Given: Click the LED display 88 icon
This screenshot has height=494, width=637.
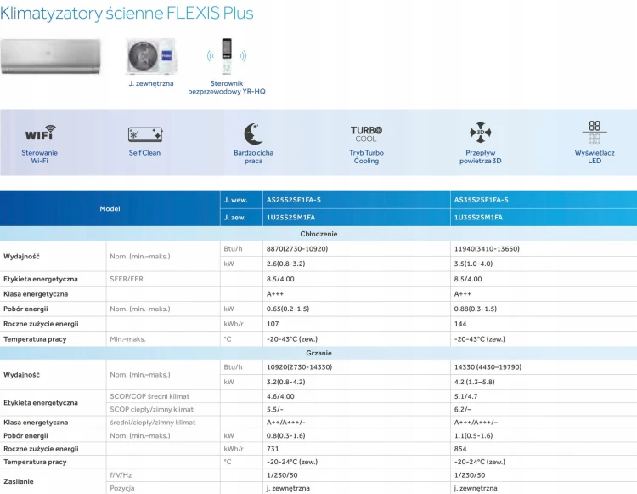Looking at the screenshot, I should coord(595,132).
